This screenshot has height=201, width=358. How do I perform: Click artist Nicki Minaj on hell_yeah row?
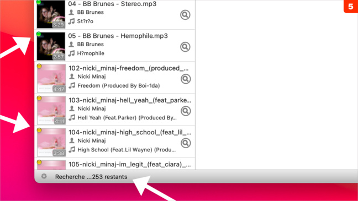(92, 108)
